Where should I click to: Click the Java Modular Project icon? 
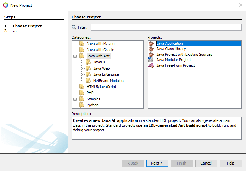151,60
